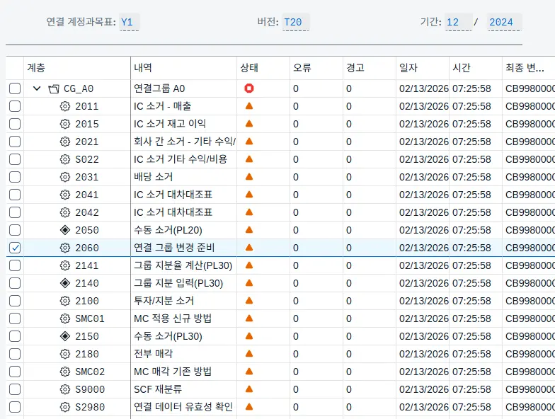Open the 전부 매각 task row
The image size is (555, 419).
click(x=154, y=354)
